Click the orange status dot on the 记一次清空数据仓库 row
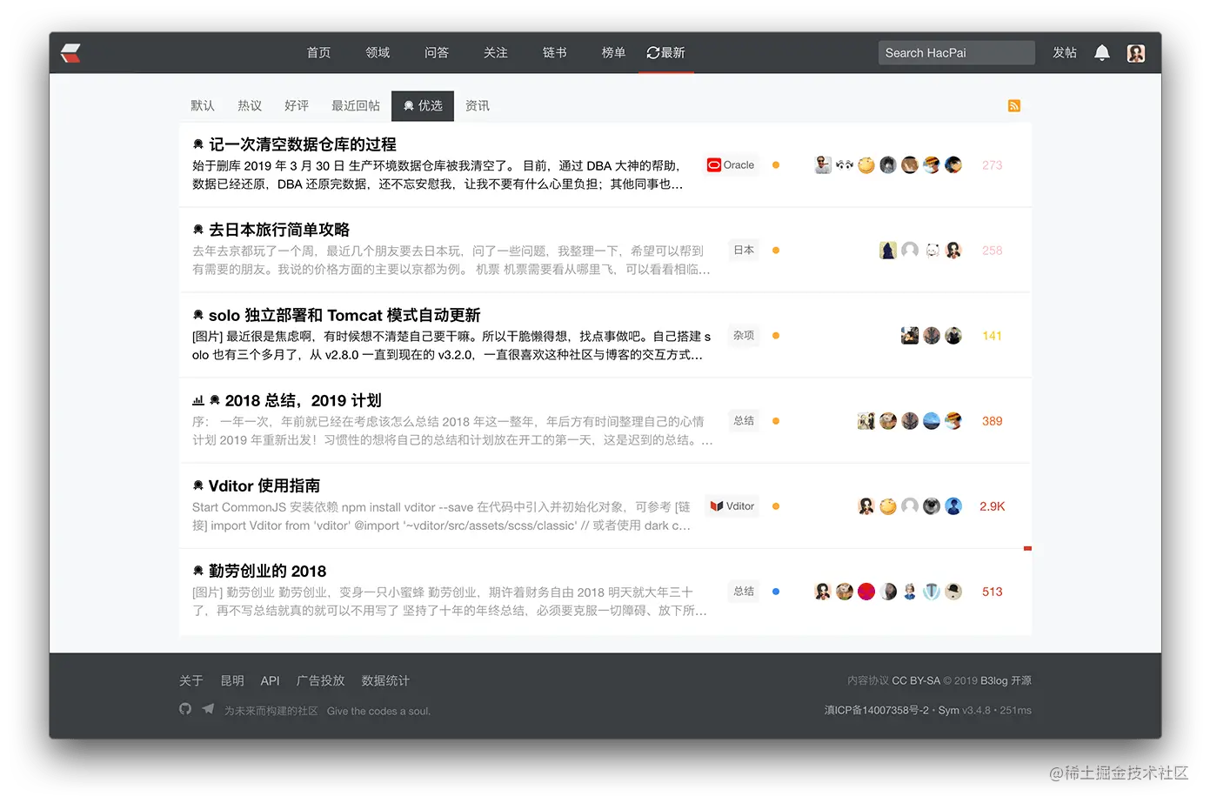This screenshot has width=1210, height=803. [x=776, y=165]
